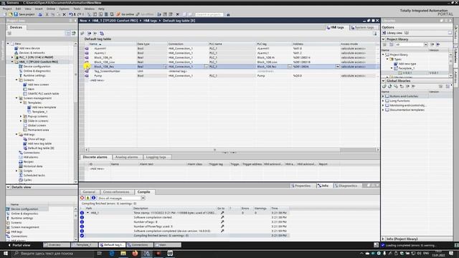Select Faceplate_1 in Project library
The height and width of the screenshot is (258, 459).
point(407,68)
